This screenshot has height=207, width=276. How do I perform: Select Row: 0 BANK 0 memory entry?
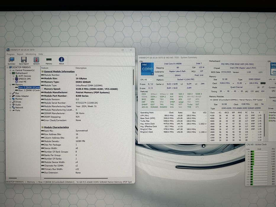pos(29,88)
